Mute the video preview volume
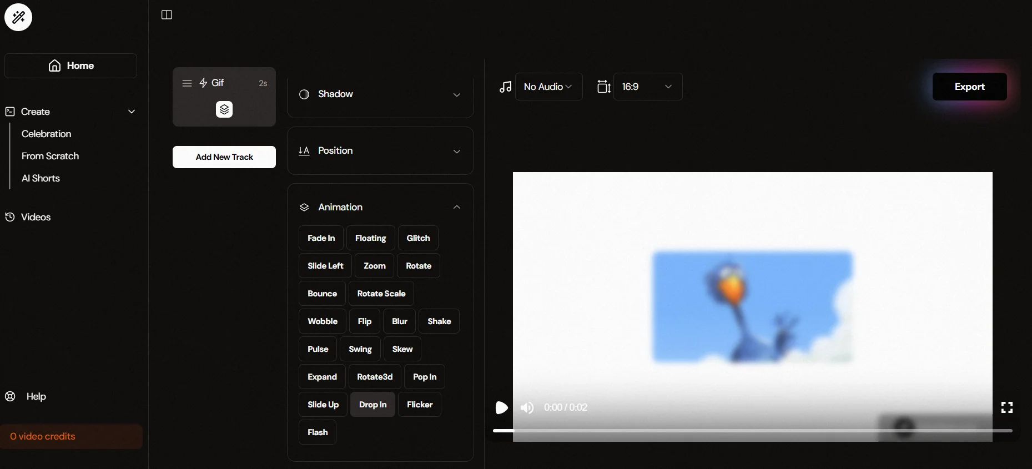 (x=527, y=408)
